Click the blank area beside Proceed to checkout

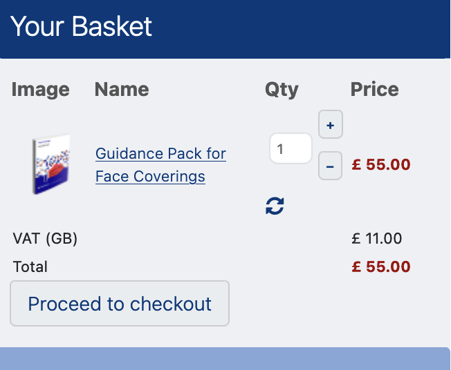[x=339, y=304]
